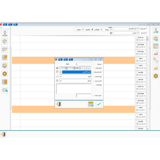
Task: Click the R button in main title bar
Action: (x=15, y=25)
